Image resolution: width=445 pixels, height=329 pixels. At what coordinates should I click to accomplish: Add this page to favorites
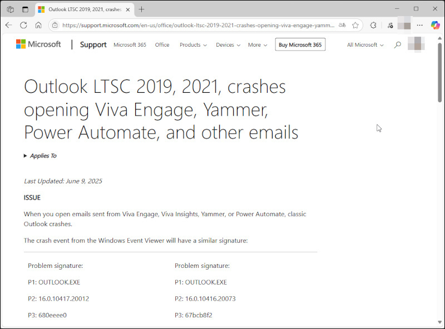click(355, 25)
